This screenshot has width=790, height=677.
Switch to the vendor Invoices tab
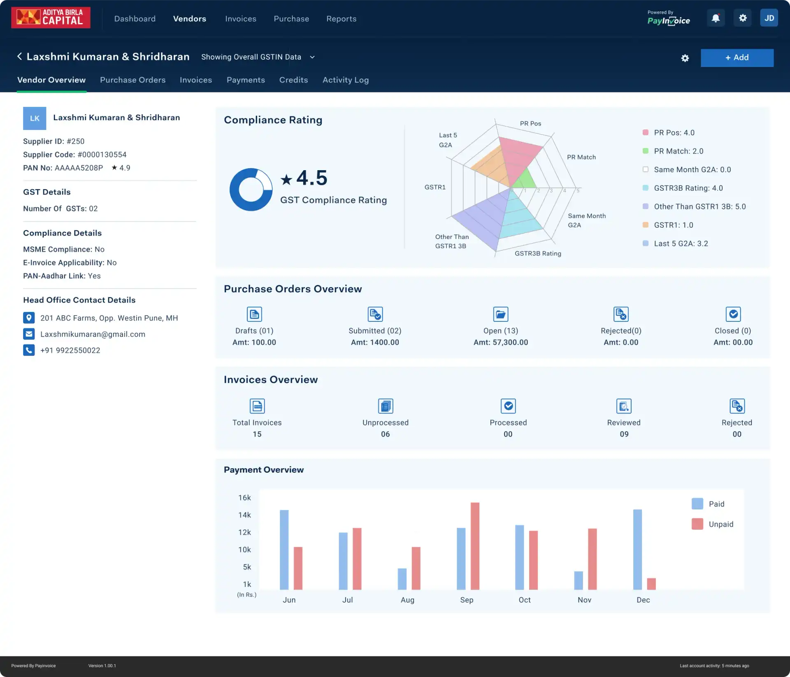tap(196, 80)
